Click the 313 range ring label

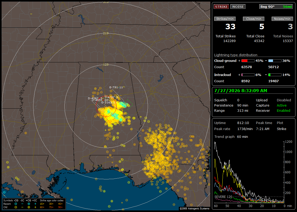coord(106,2)
